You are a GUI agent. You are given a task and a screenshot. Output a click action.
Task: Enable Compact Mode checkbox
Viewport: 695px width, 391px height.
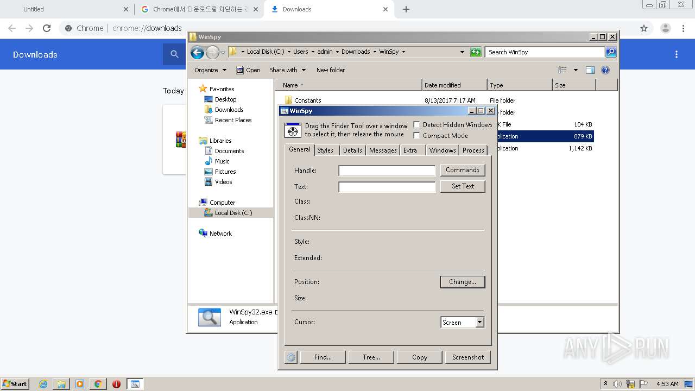pos(416,136)
